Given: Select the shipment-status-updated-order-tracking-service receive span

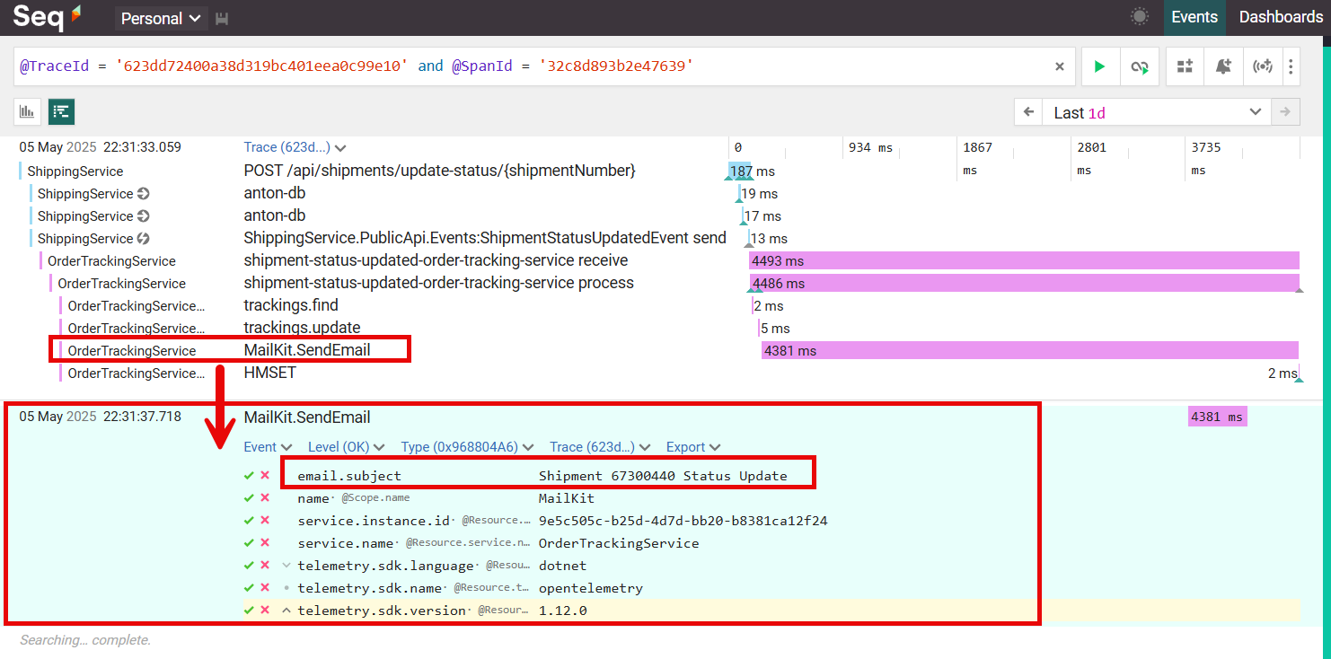Looking at the screenshot, I should tap(436, 260).
